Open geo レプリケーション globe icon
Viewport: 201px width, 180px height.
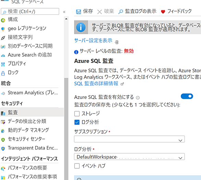pos(3,29)
